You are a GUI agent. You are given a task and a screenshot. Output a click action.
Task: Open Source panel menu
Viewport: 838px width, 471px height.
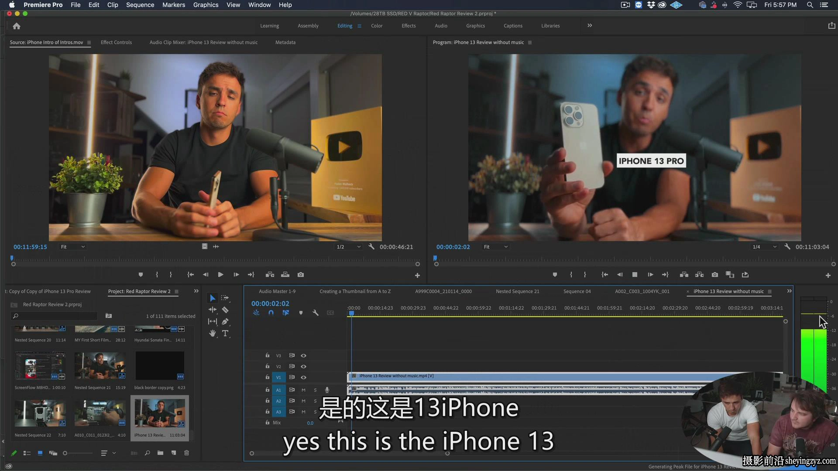pos(89,43)
